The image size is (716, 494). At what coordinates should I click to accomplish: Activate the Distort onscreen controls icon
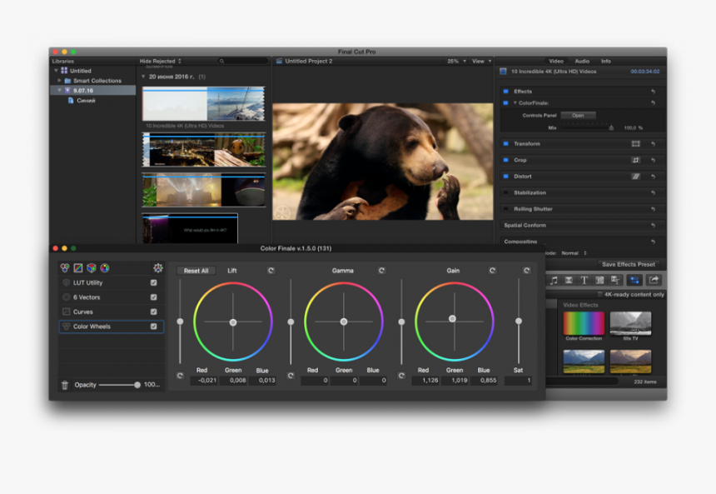point(635,177)
